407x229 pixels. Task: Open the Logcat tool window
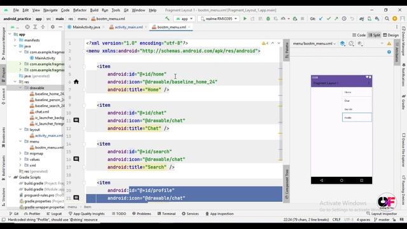click(54, 214)
